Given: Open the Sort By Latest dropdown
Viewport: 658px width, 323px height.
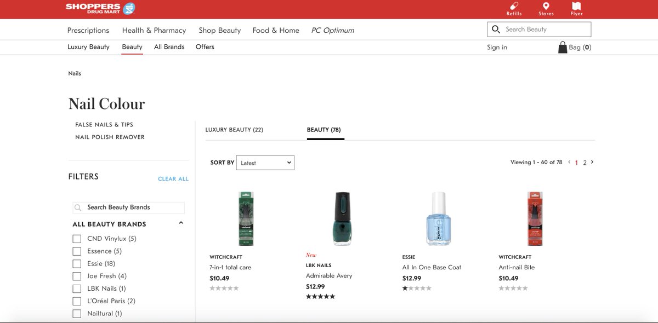Looking at the screenshot, I should coord(265,163).
